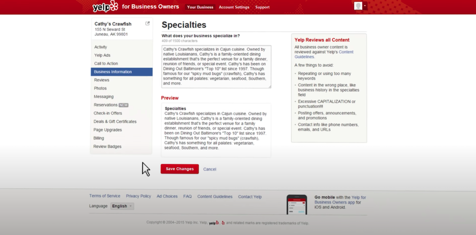Click the Cancel link
The image size is (476, 235).
coord(209,169)
